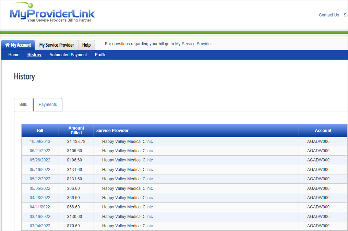Click Happy Valley Medical Clinic in 05/05/2022 row
348x231 pixels.
tap(128, 189)
